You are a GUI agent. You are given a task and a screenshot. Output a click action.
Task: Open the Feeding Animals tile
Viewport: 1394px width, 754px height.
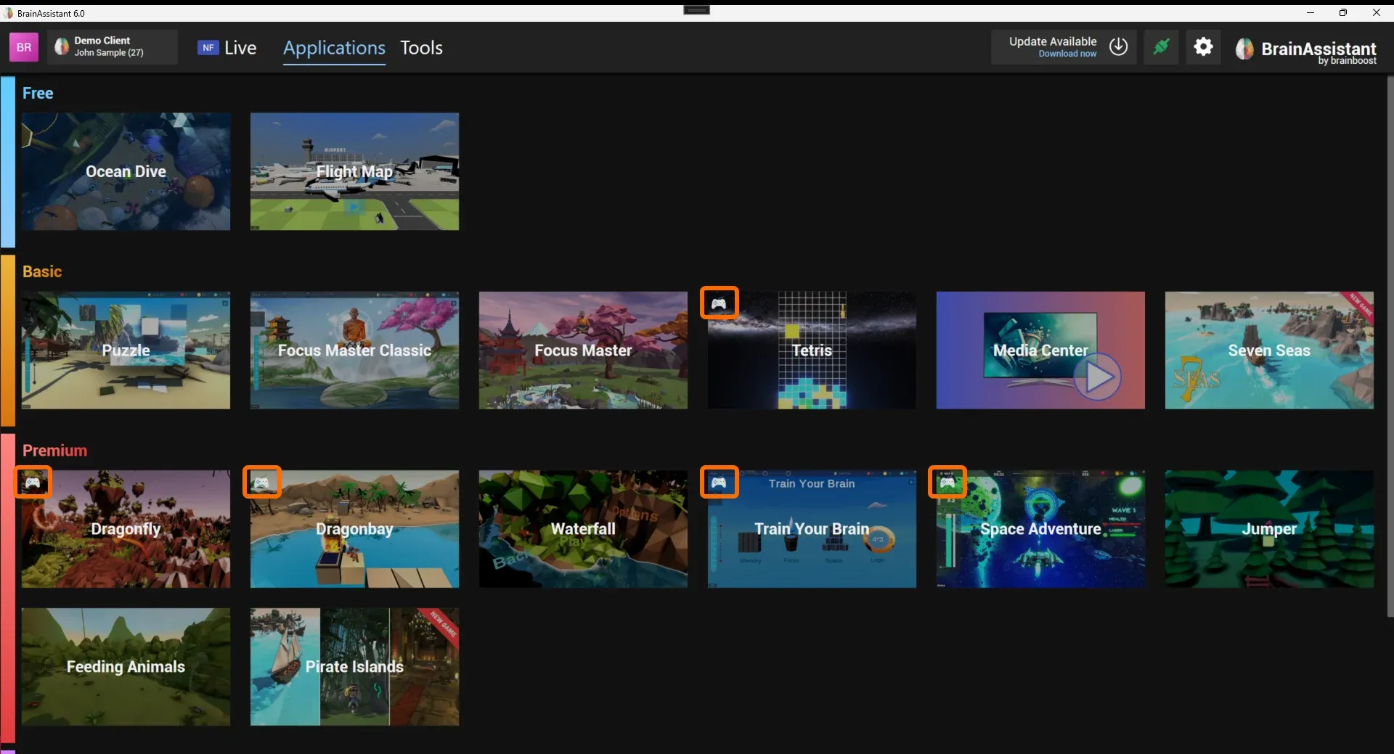click(126, 667)
